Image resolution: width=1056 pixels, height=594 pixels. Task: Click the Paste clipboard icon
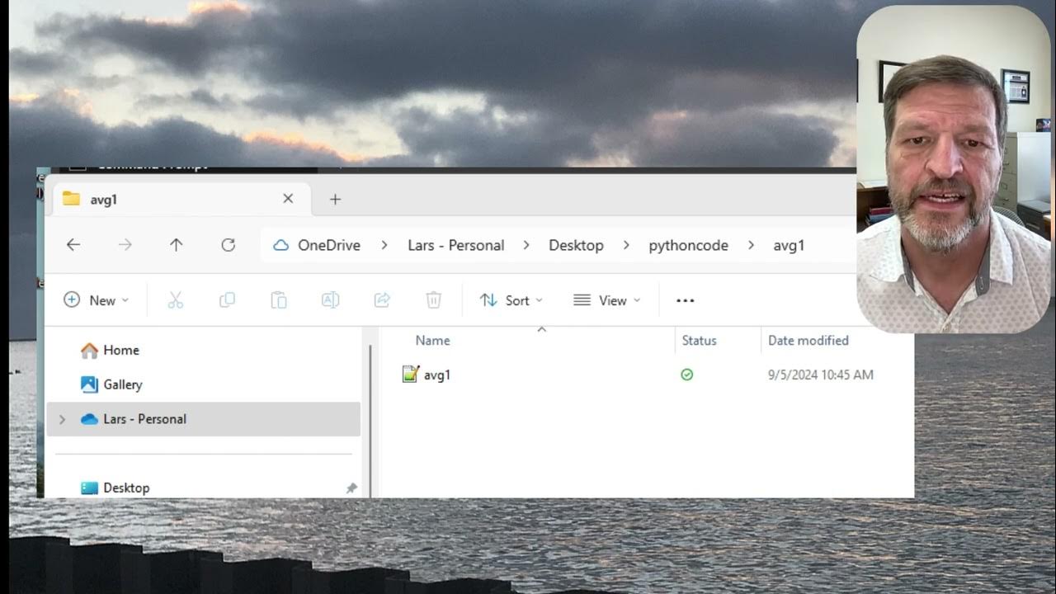[x=279, y=300]
